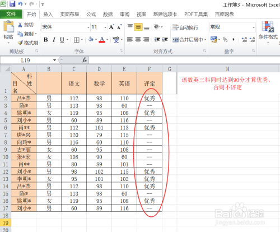Toggle align text right

click(146, 39)
